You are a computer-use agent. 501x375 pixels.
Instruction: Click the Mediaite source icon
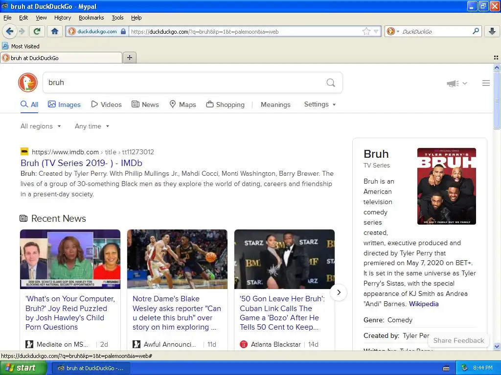click(x=29, y=344)
